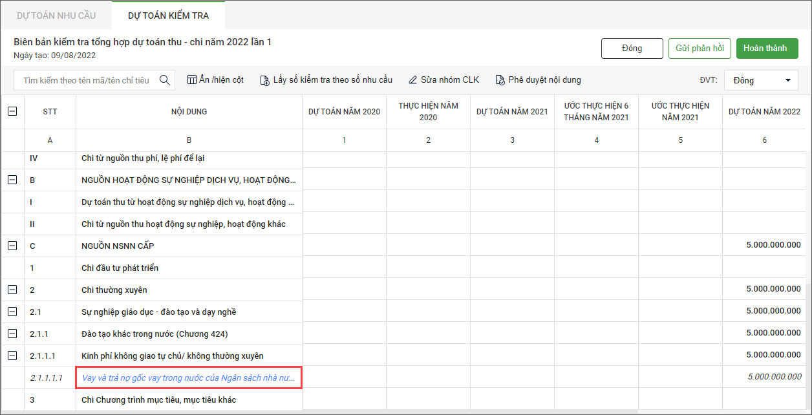Collapse row 2.1.1.1 Kinh phí không giao tự chủ
The width and height of the screenshot is (812, 415).
tap(12, 356)
